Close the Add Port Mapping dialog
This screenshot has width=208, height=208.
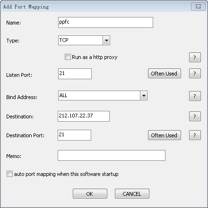point(198,7)
